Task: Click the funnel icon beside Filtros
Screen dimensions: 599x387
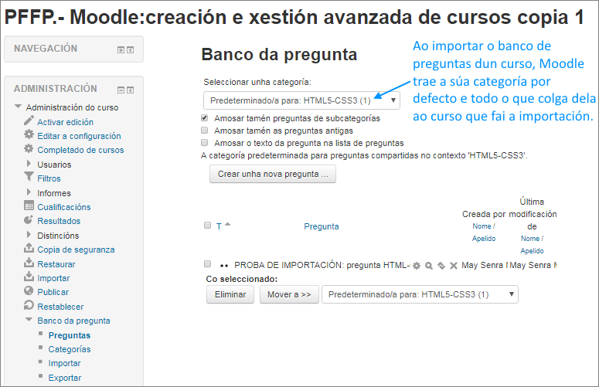Action: (29, 177)
